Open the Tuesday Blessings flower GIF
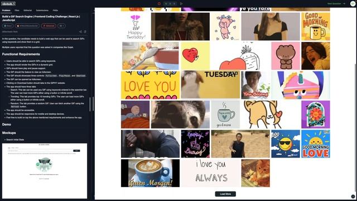Screen dimensions: 357x201 pyautogui.click(x=316, y=114)
